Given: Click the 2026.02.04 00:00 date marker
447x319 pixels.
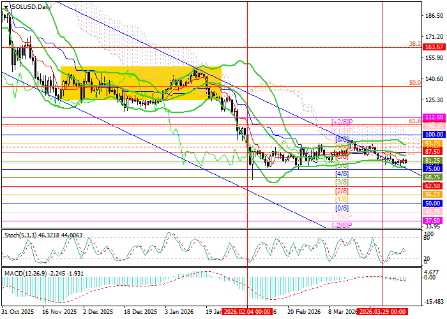Looking at the screenshot, I should point(246,313).
